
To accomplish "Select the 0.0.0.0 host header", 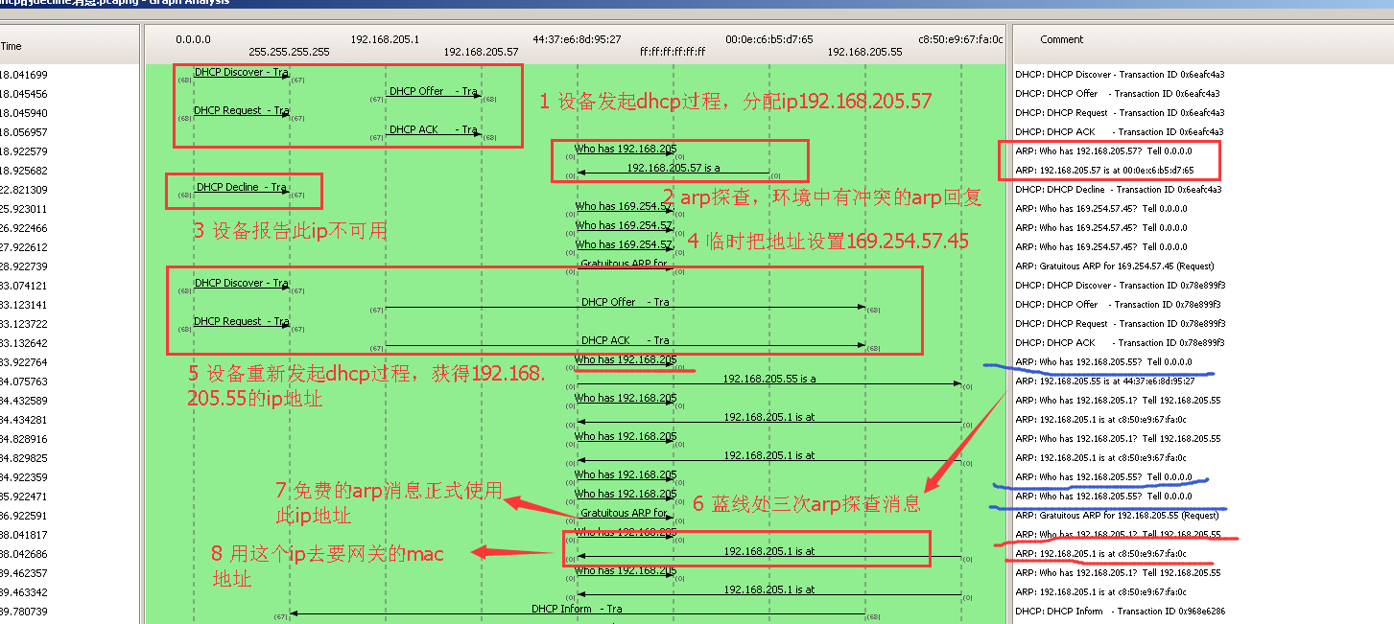I will (x=193, y=39).
